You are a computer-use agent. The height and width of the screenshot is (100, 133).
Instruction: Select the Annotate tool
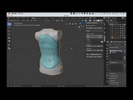(x=9, y=45)
